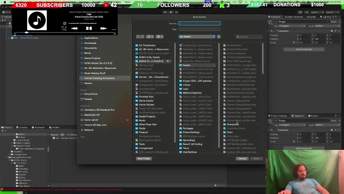The width and height of the screenshot is (344, 194).
Task: Eject home-server volume in sidebar
Action: (x=127, y=120)
